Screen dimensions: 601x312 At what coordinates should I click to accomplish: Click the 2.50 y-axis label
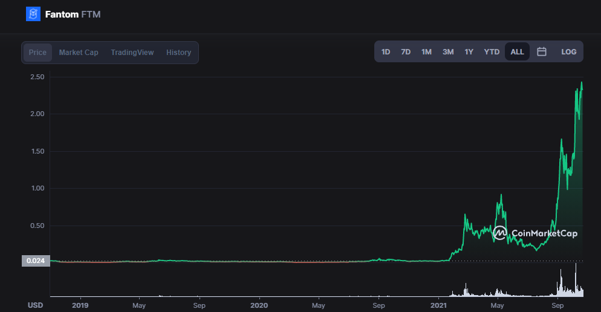(37, 77)
